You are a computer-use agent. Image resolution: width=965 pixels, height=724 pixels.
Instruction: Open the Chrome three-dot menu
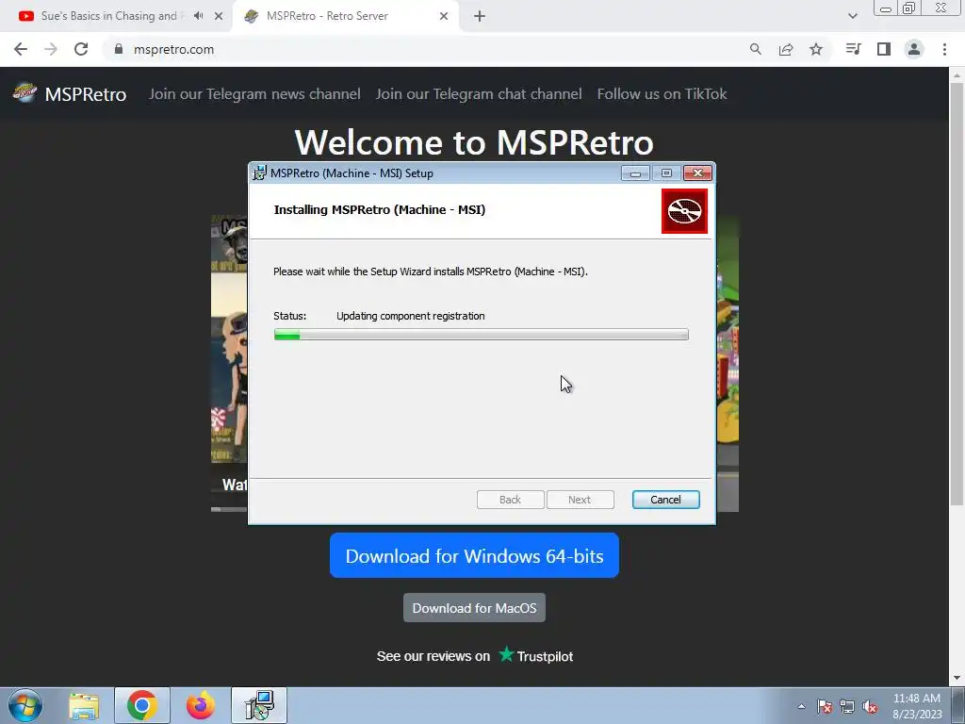tap(944, 49)
